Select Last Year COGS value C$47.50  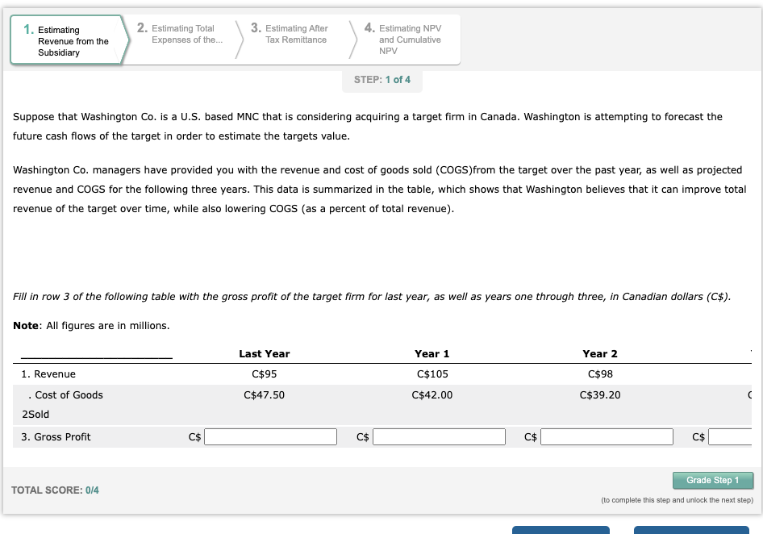click(265, 394)
